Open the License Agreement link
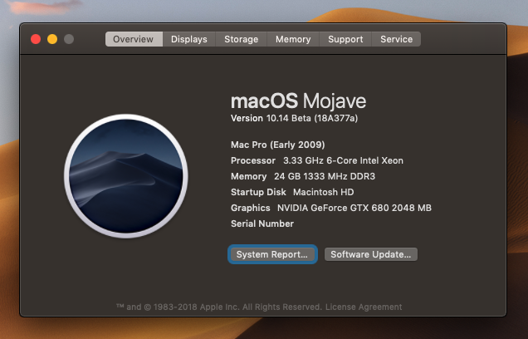The image size is (528, 339). (364, 307)
